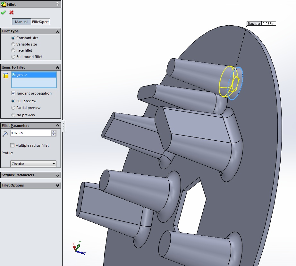
Task: Collapse the Fillet Parameters section
Action: 58,126
